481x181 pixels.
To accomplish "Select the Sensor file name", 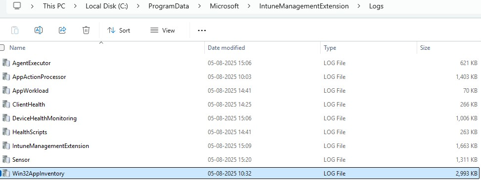I will (x=21, y=160).
